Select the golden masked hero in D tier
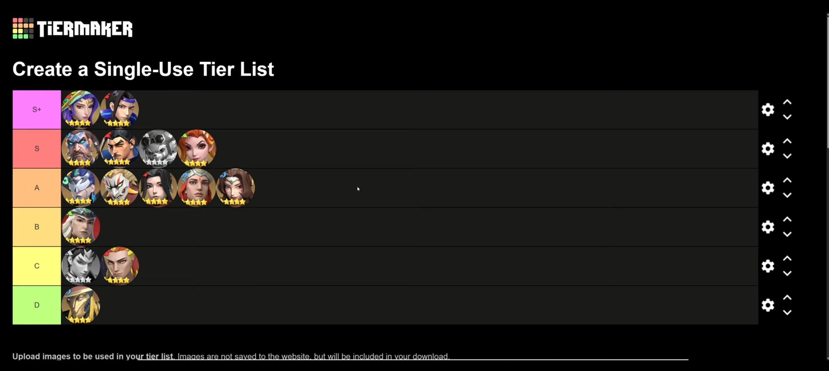 tap(80, 305)
